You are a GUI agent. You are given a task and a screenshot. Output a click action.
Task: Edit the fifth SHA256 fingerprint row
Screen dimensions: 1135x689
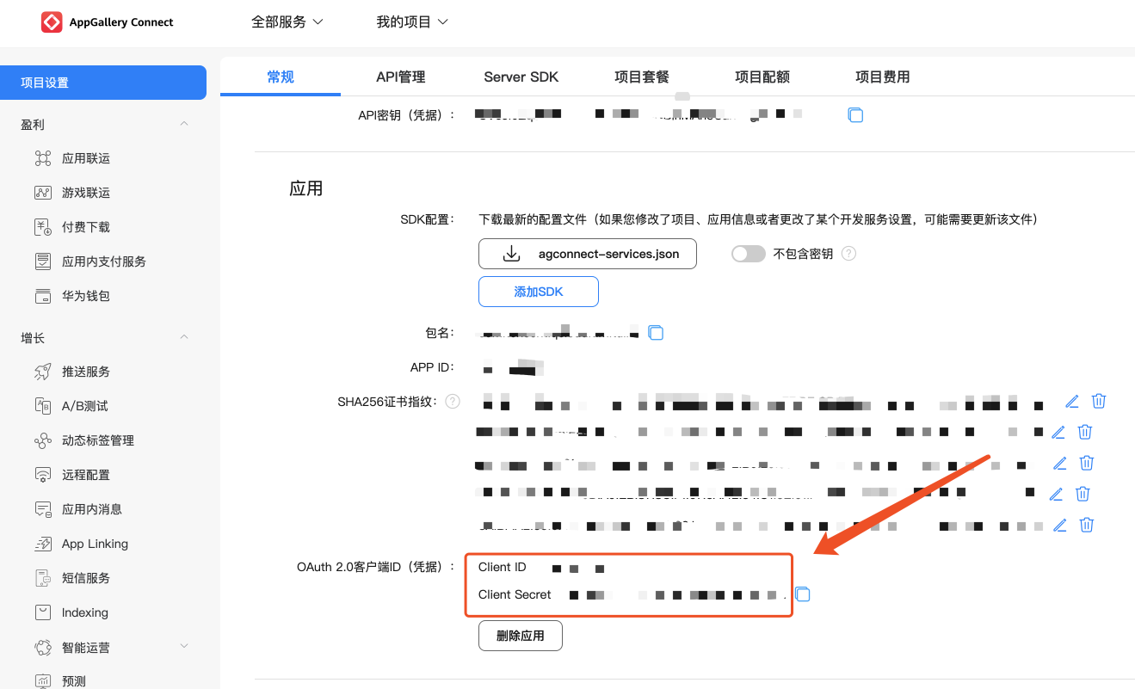click(x=1060, y=525)
